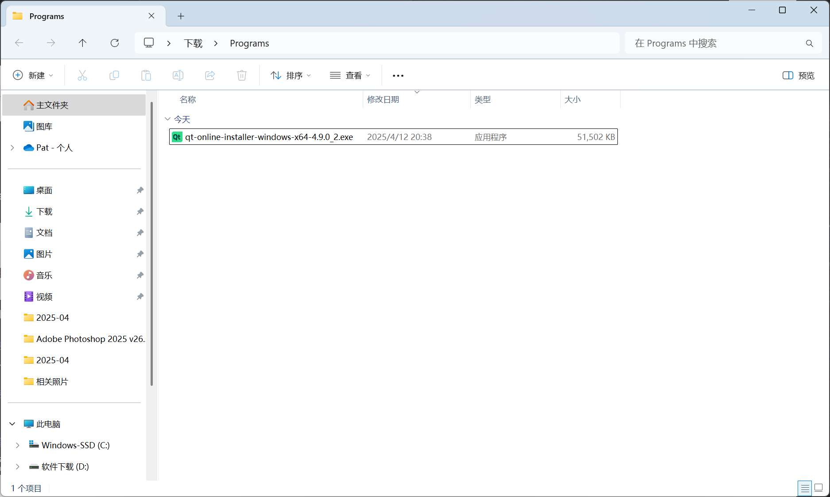
Task: Open a new tab with plus button
Action: pyautogui.click(x=181, y=16)
